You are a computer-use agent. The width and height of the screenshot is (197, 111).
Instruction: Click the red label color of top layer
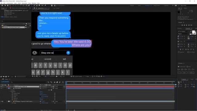(x=9, y=87)
